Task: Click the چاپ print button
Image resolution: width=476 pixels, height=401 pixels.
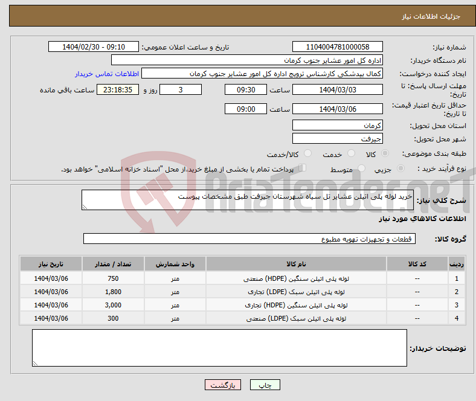Action: [265, 385]
